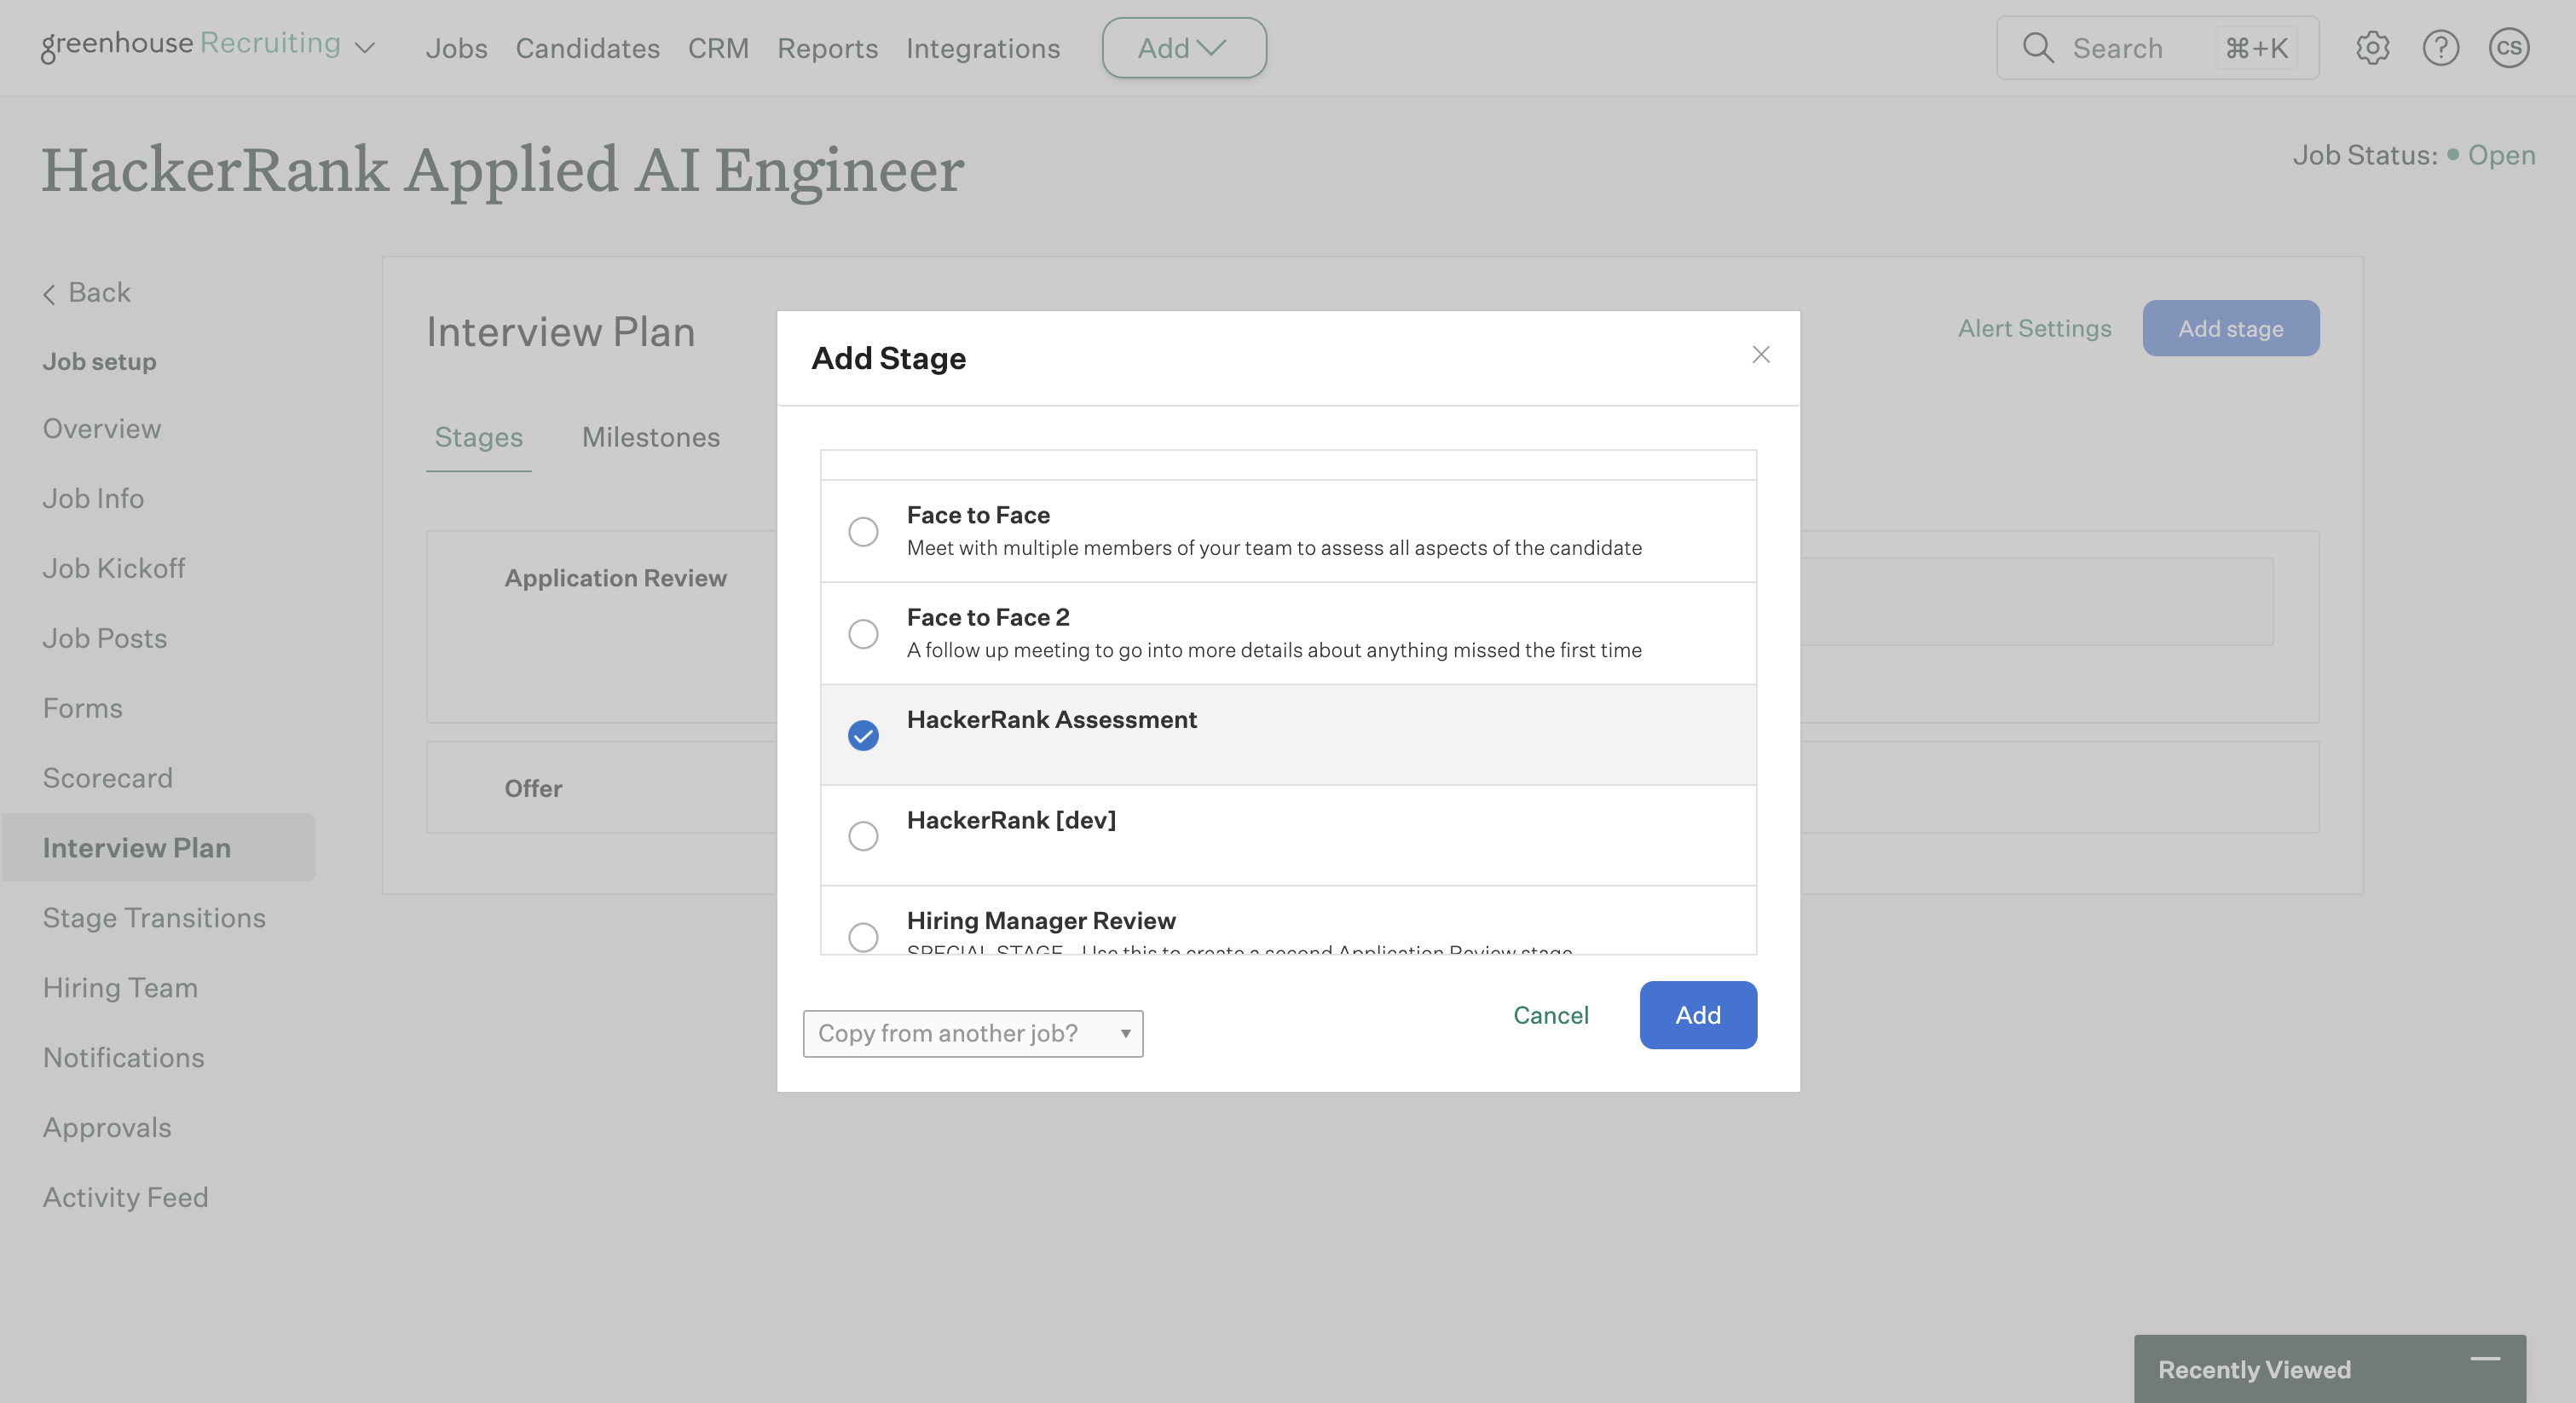The image size is (2576, 1403).
Task: Click the greenhouse Recruiting logo
Action: point(190,45)
